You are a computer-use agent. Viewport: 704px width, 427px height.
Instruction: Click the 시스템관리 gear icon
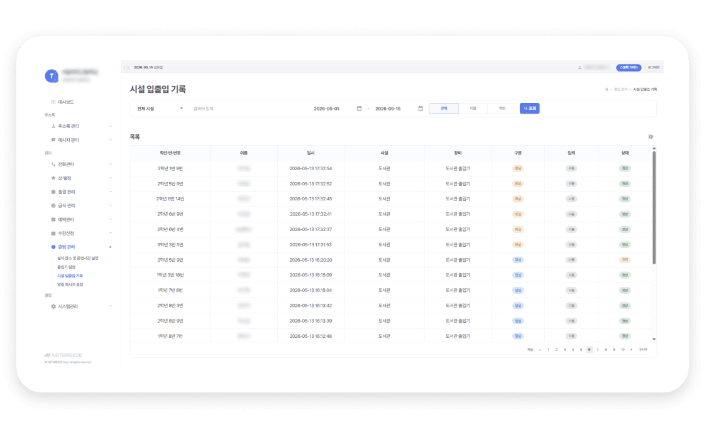point(53,306)
